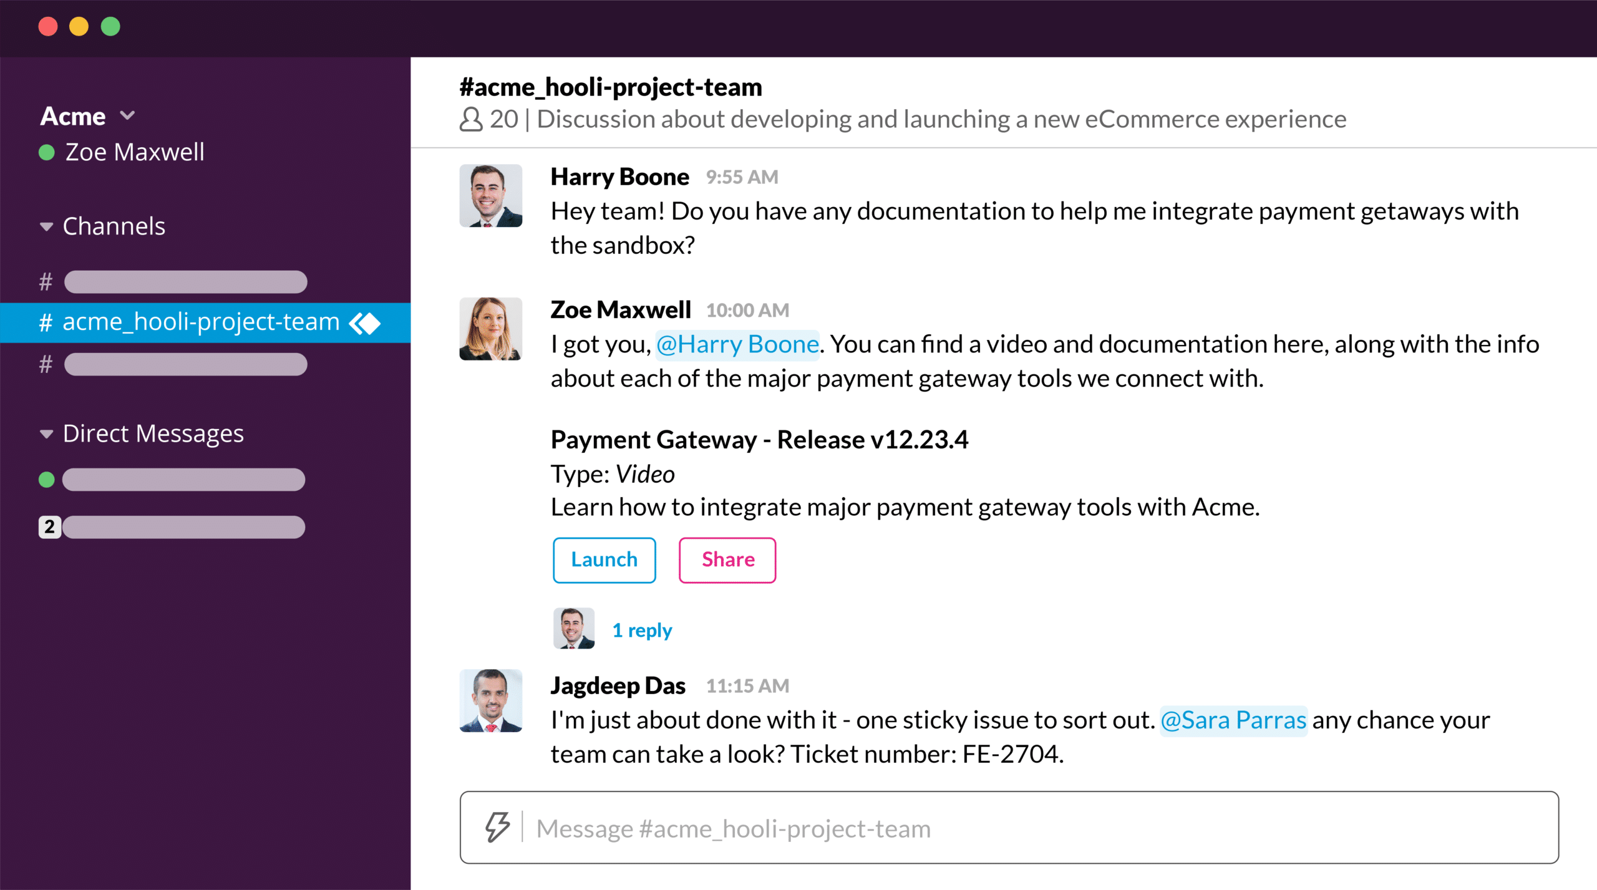Click the Payment Gateway - Release v12.23.4 title
This screenshot has width=1597, height=890.
pyautogui.click(x=759, y=440)
